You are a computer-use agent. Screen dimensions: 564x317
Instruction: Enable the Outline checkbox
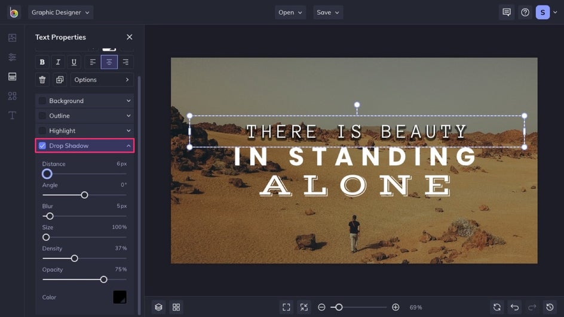42,116
